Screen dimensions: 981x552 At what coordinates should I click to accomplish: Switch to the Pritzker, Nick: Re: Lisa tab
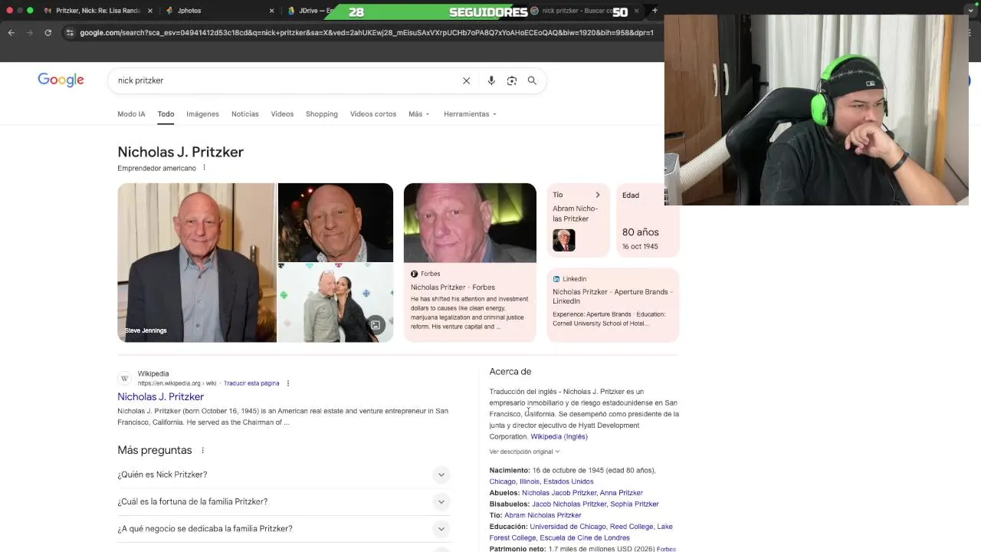coord(97,11)
